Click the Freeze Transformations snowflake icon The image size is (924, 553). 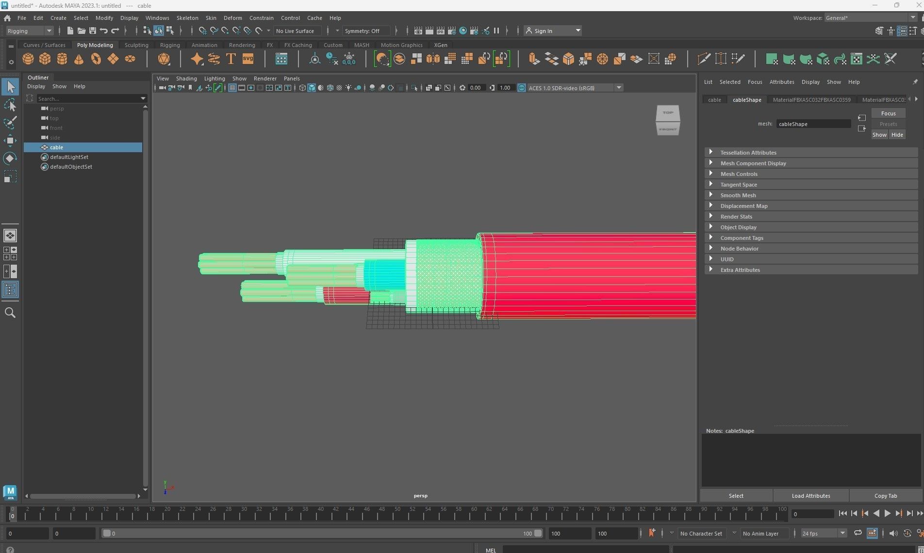pos(349,59)
